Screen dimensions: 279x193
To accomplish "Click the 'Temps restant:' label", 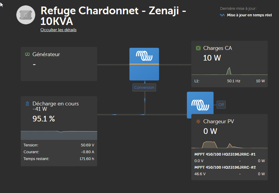I will pos(36,159).
